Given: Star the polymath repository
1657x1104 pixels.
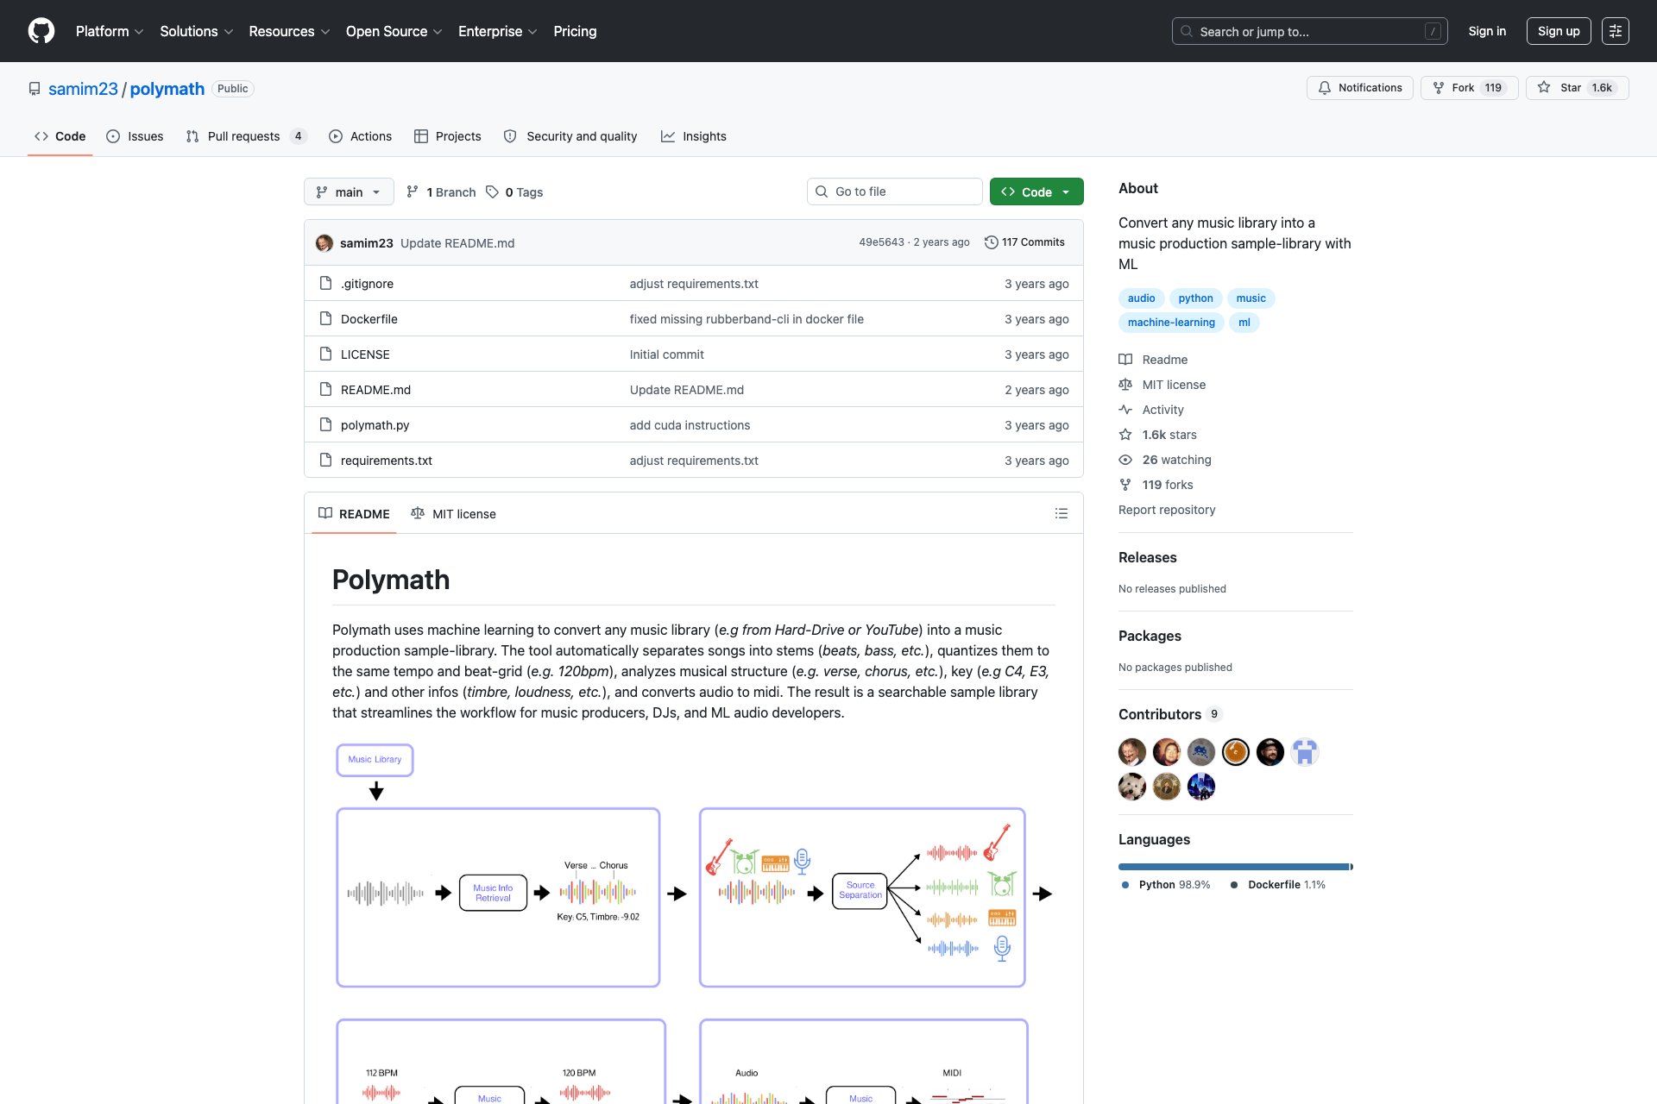Looking at the screenshot, I should click(x=1576, y=88).
